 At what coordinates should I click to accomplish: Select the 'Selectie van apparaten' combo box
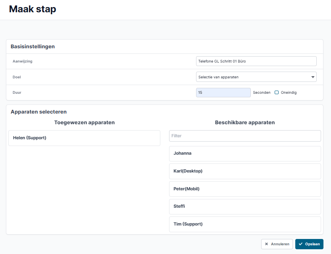tap(256, 77)
